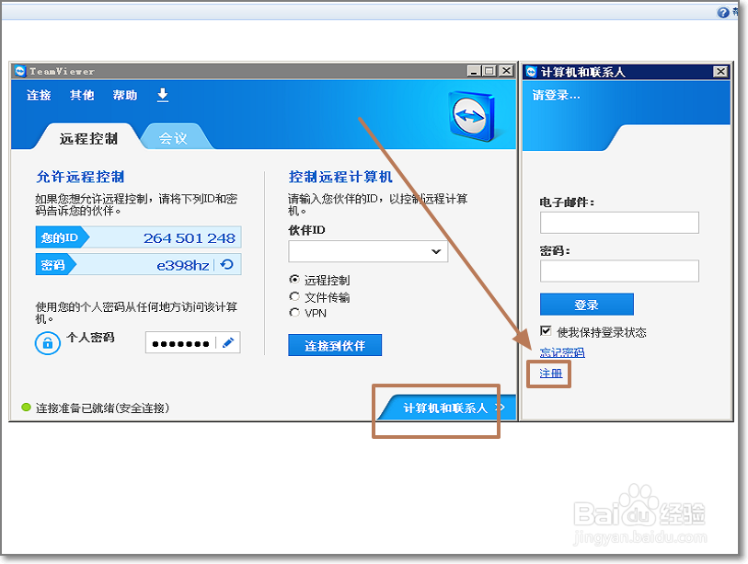Click the blue lock icon next to 个人密码
This screenshot has width=748, height=564.
click(x=47, y=343)
